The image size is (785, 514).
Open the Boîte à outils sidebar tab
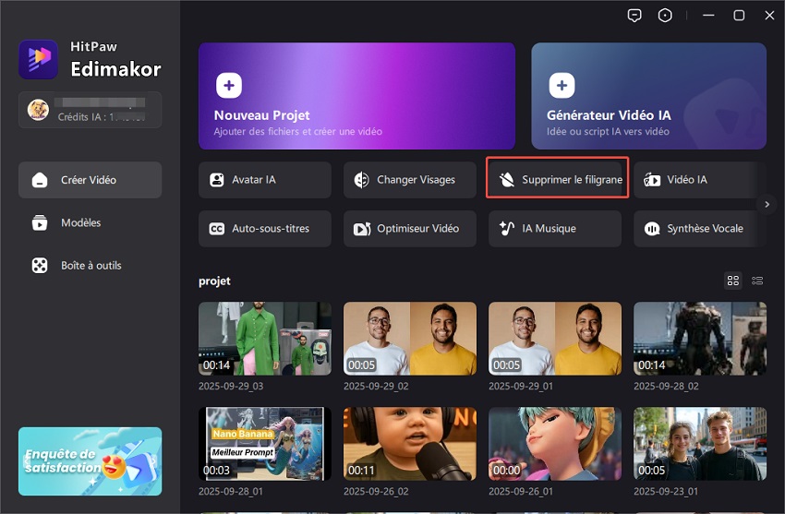(90, 265)
